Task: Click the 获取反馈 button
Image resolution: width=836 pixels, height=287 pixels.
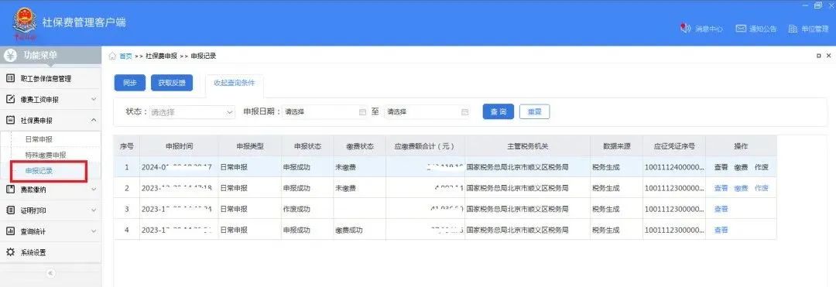Action: [172, 83]
